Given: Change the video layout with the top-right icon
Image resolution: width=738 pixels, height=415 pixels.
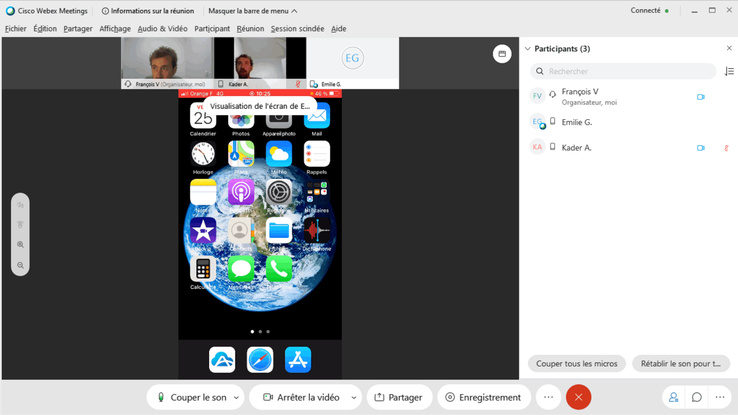Looking at the screenshot, I should (x=502, y=54).
